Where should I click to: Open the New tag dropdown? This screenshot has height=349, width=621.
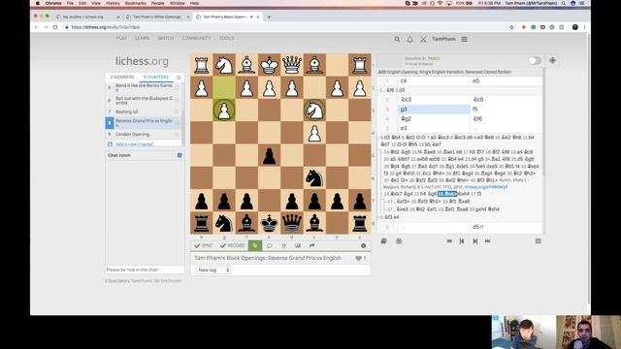(213, 270)
